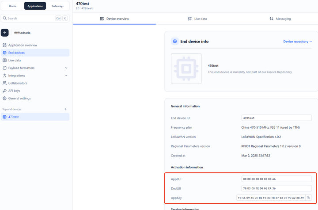The image size is (318, 210).
Task: Expand Payload formatters submenu
Action: click(66, 68)
